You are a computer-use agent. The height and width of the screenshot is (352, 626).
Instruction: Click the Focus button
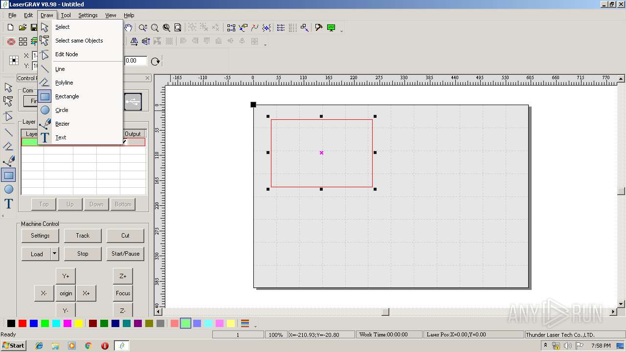[123, 293]
